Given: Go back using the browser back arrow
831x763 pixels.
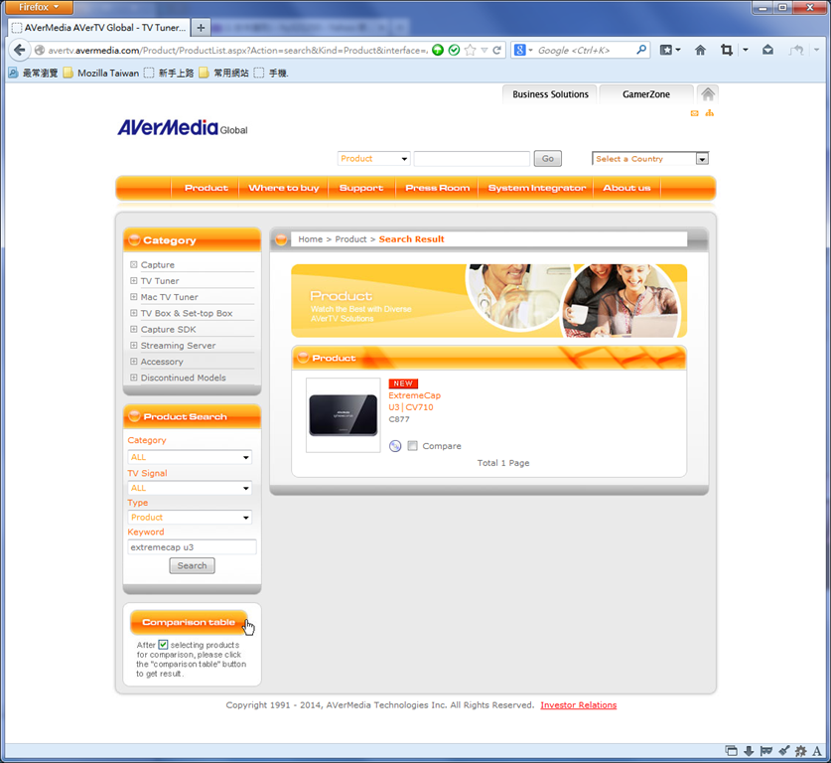Looking at the screenshot, I should [20, 50].
